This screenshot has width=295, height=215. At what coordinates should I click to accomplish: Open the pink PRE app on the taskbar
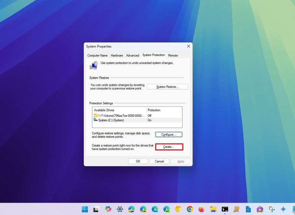pos(260,209)
